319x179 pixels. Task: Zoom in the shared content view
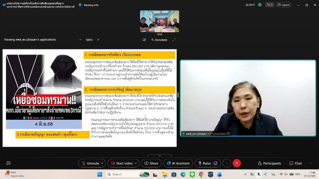click(98, 40)
